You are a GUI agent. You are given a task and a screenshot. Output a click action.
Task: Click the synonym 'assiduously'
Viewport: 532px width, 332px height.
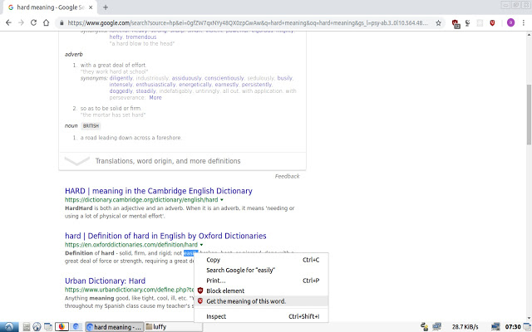click(186, 78)
